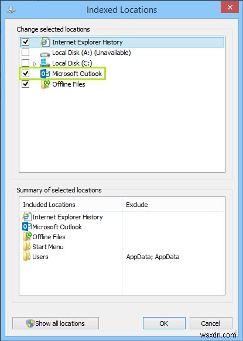
Task: Select Start Menu in summary list
Action: 48,247
